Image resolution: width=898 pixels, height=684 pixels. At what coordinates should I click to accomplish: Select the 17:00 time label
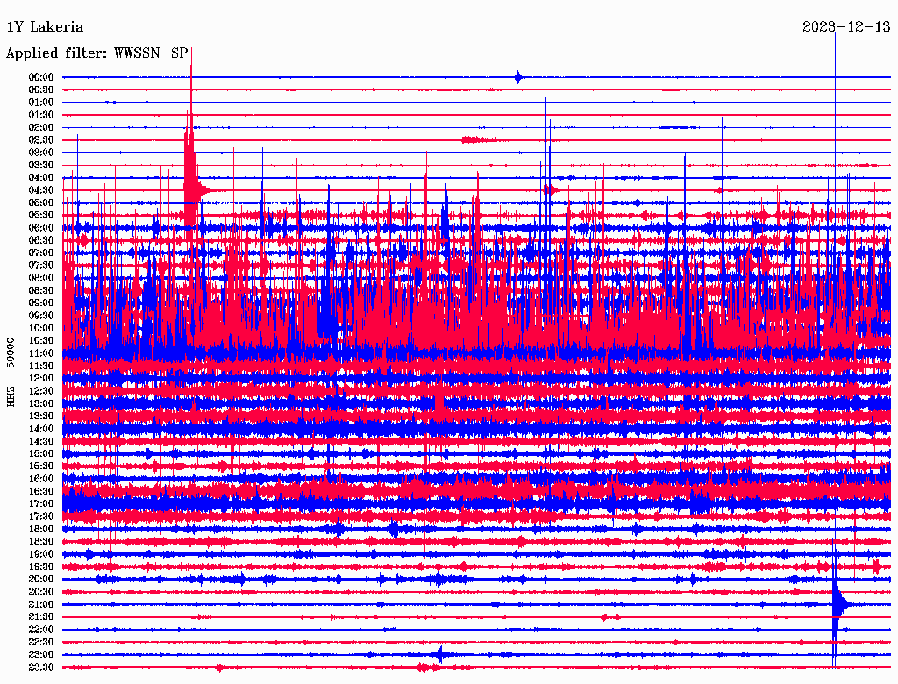[x=41, y=504]
